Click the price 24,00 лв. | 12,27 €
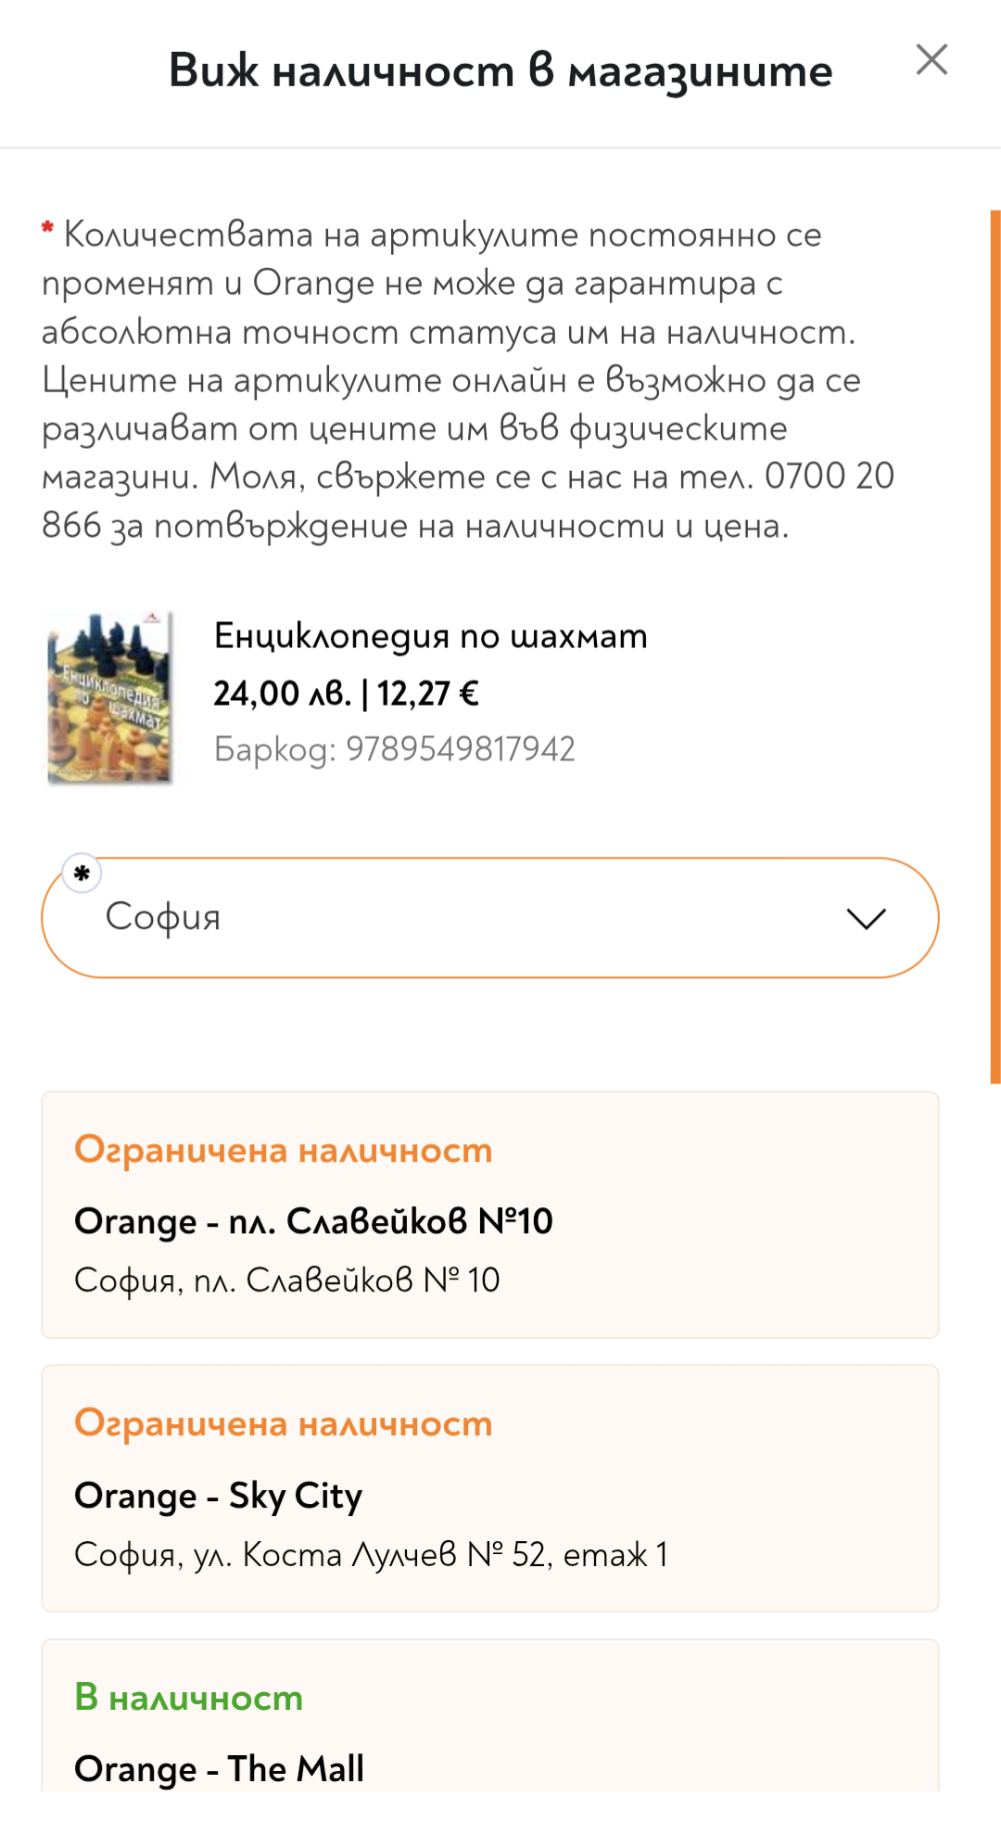This screenshot has width=1001, height=1822. pyautogui.click(x=346, y=694)
